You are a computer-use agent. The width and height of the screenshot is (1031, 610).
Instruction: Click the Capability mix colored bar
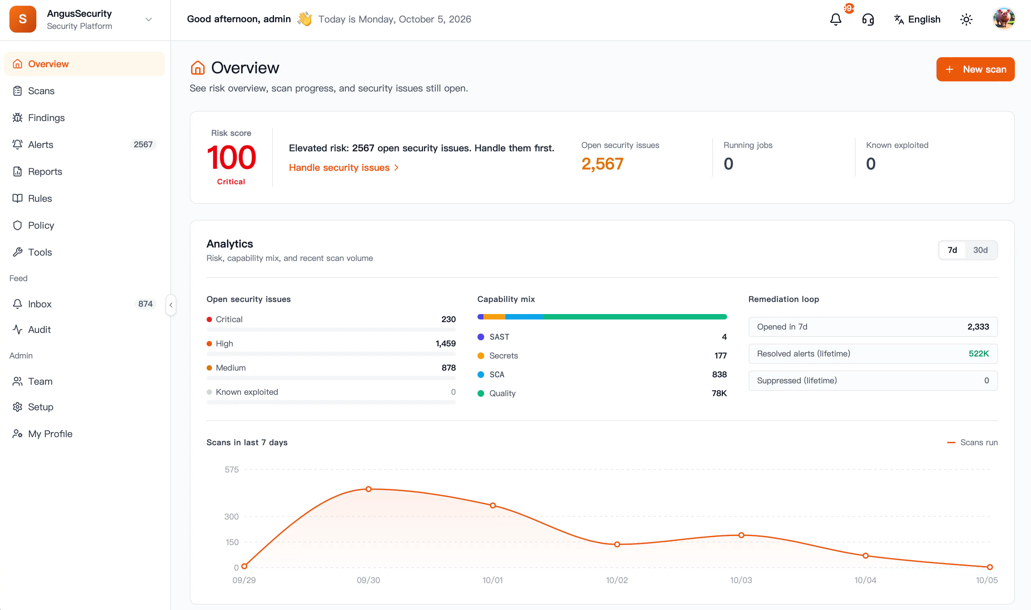[x=602, y=316]
